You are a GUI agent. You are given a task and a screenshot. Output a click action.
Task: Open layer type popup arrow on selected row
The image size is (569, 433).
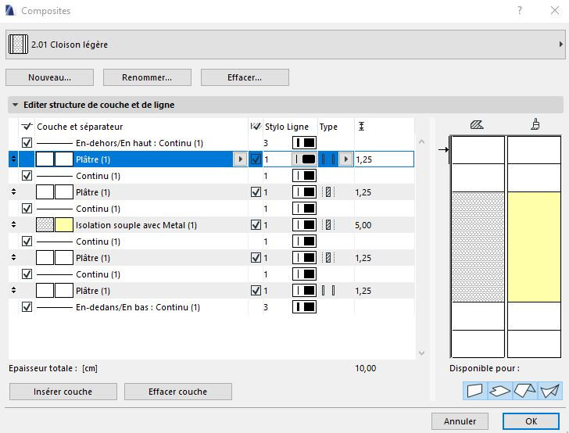coord(345,159)
